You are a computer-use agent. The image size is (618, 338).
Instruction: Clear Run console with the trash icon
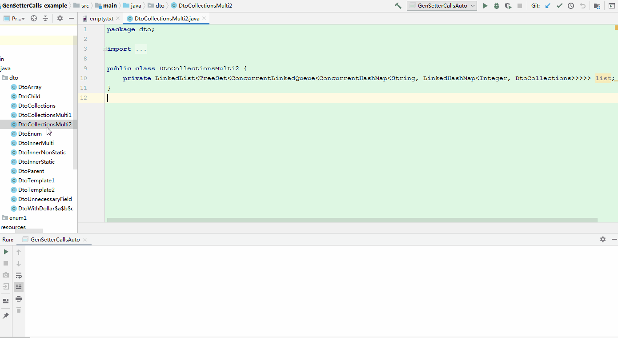(x=19, y=310)
